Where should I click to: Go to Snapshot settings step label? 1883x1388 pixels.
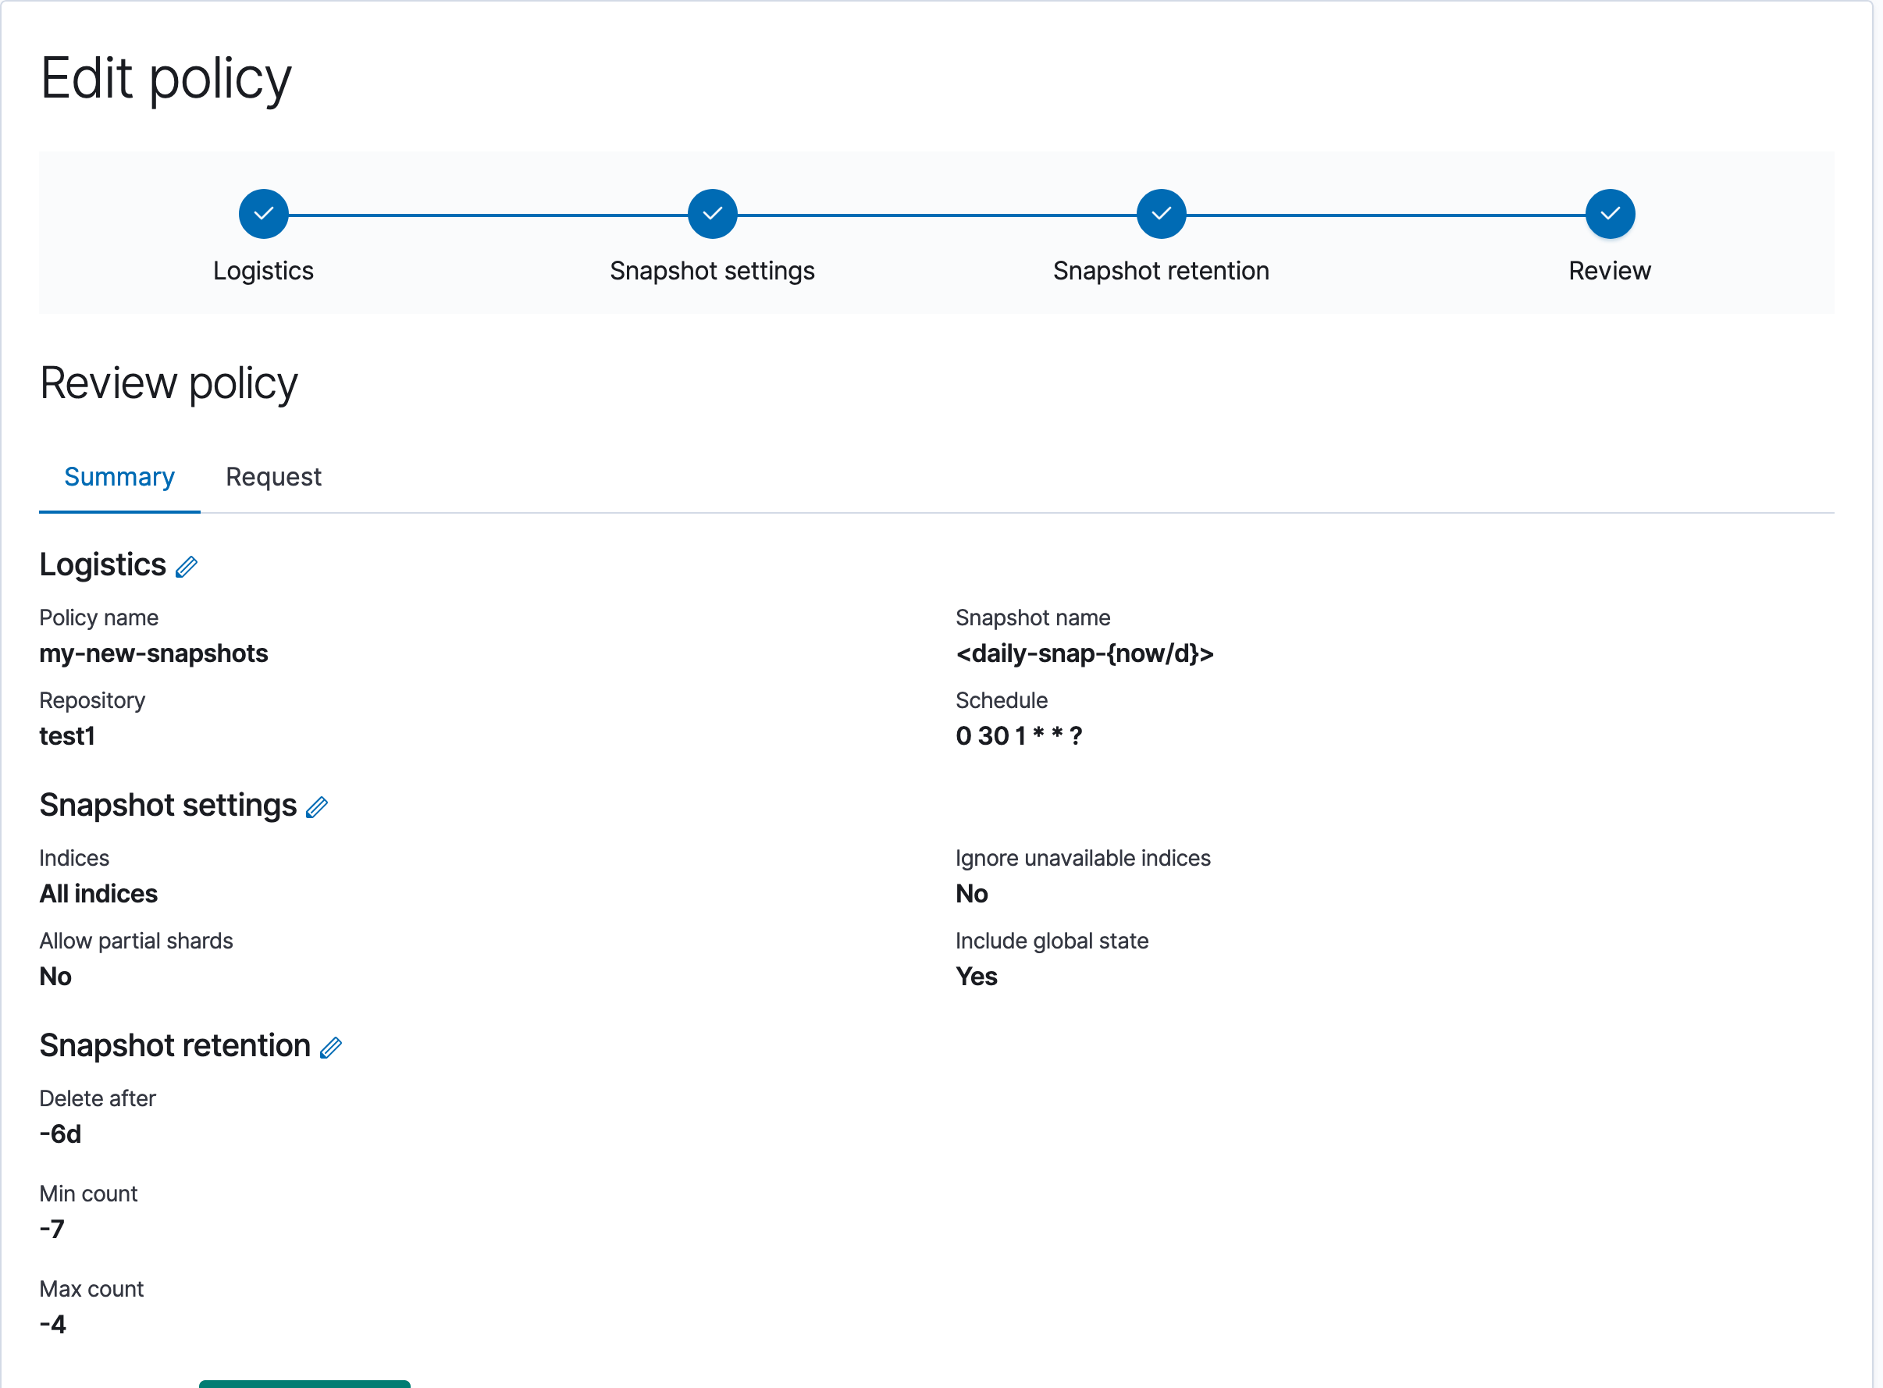coord(712,271)
